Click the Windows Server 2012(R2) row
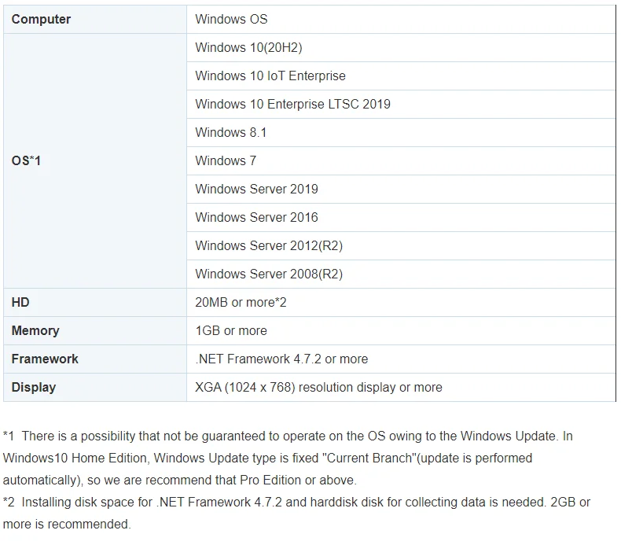Screen dimensions: 621x545 (x=269, y=245)
